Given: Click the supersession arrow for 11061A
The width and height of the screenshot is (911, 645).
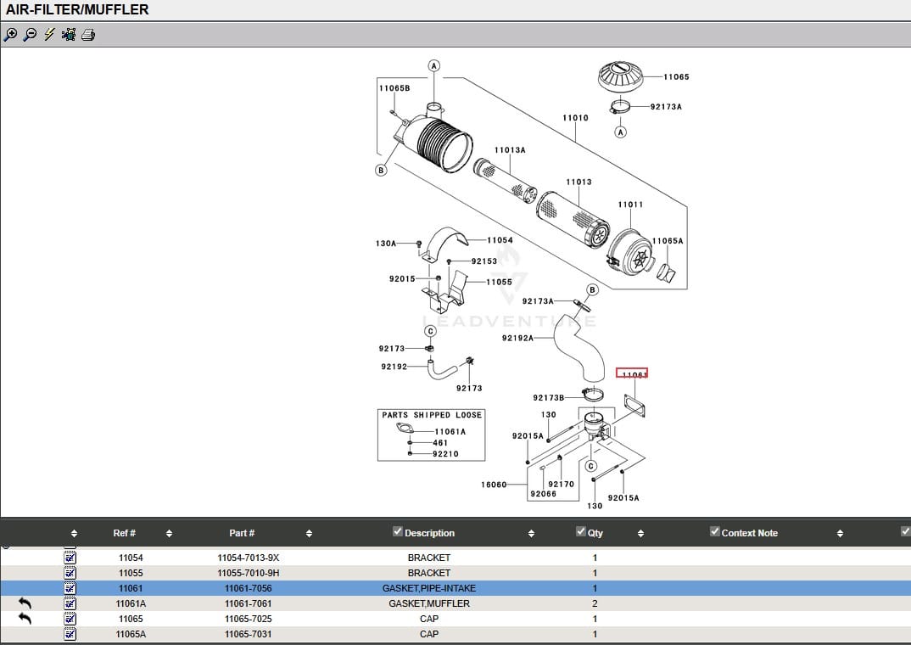Looking at the screenshot, I should [x=25, y=603].
